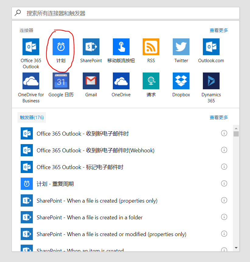The height and width of the screenshot is (262, 250).
Task: Select the Gmail connector icon
Action: tap(91, 81)
